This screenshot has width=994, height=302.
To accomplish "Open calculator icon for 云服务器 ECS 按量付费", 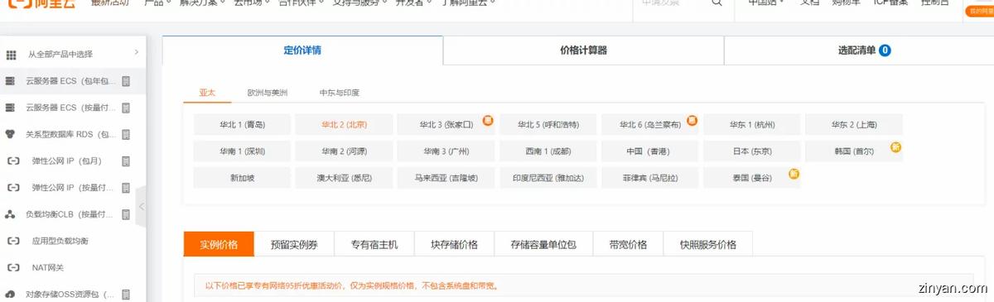I will tap(127, 108).
